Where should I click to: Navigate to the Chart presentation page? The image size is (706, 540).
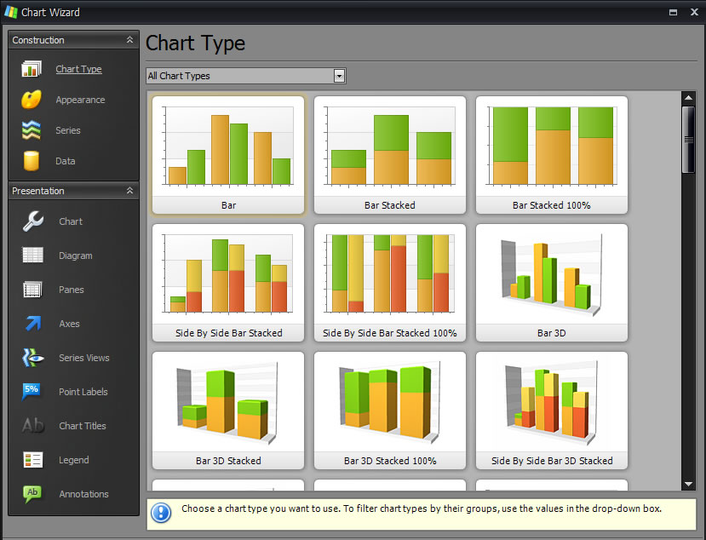click(x=71, y=221)
